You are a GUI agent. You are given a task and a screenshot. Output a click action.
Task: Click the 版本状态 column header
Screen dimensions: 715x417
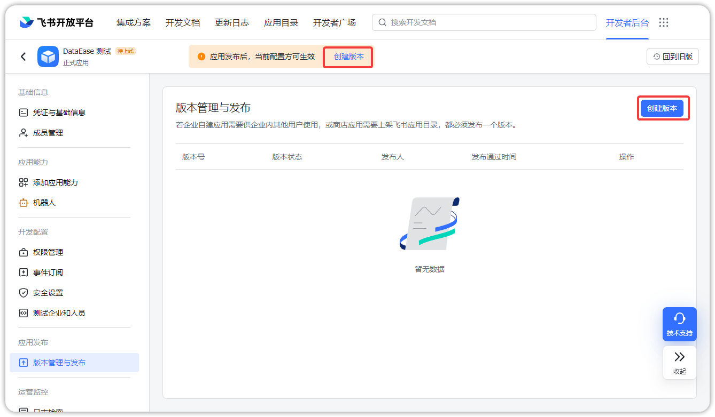click(x=287, y=157)
